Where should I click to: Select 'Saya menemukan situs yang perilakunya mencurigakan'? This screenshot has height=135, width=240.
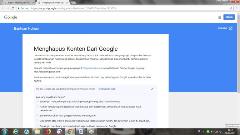[x=37, y=115]
